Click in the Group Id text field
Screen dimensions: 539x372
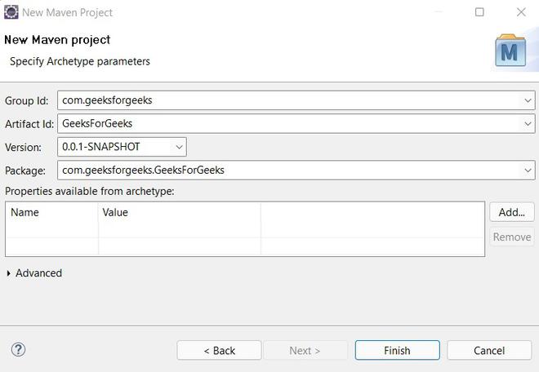286,100
